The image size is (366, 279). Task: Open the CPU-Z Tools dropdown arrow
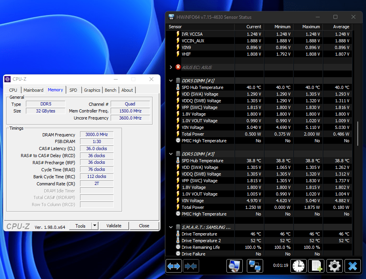[95, 226]
